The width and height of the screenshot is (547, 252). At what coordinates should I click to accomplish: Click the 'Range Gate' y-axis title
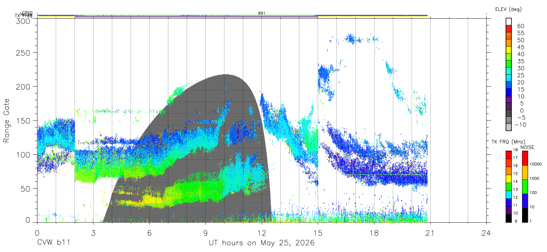point(7,120)
